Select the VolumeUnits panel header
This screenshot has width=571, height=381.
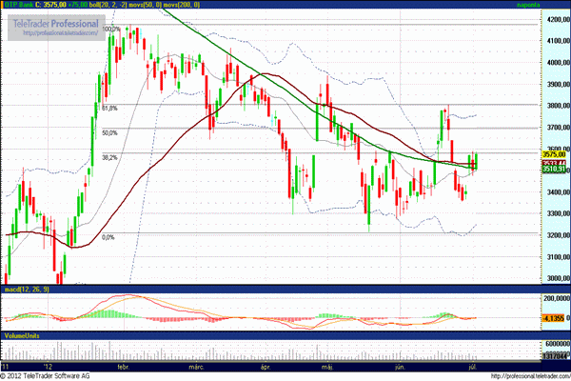[22, 335]
